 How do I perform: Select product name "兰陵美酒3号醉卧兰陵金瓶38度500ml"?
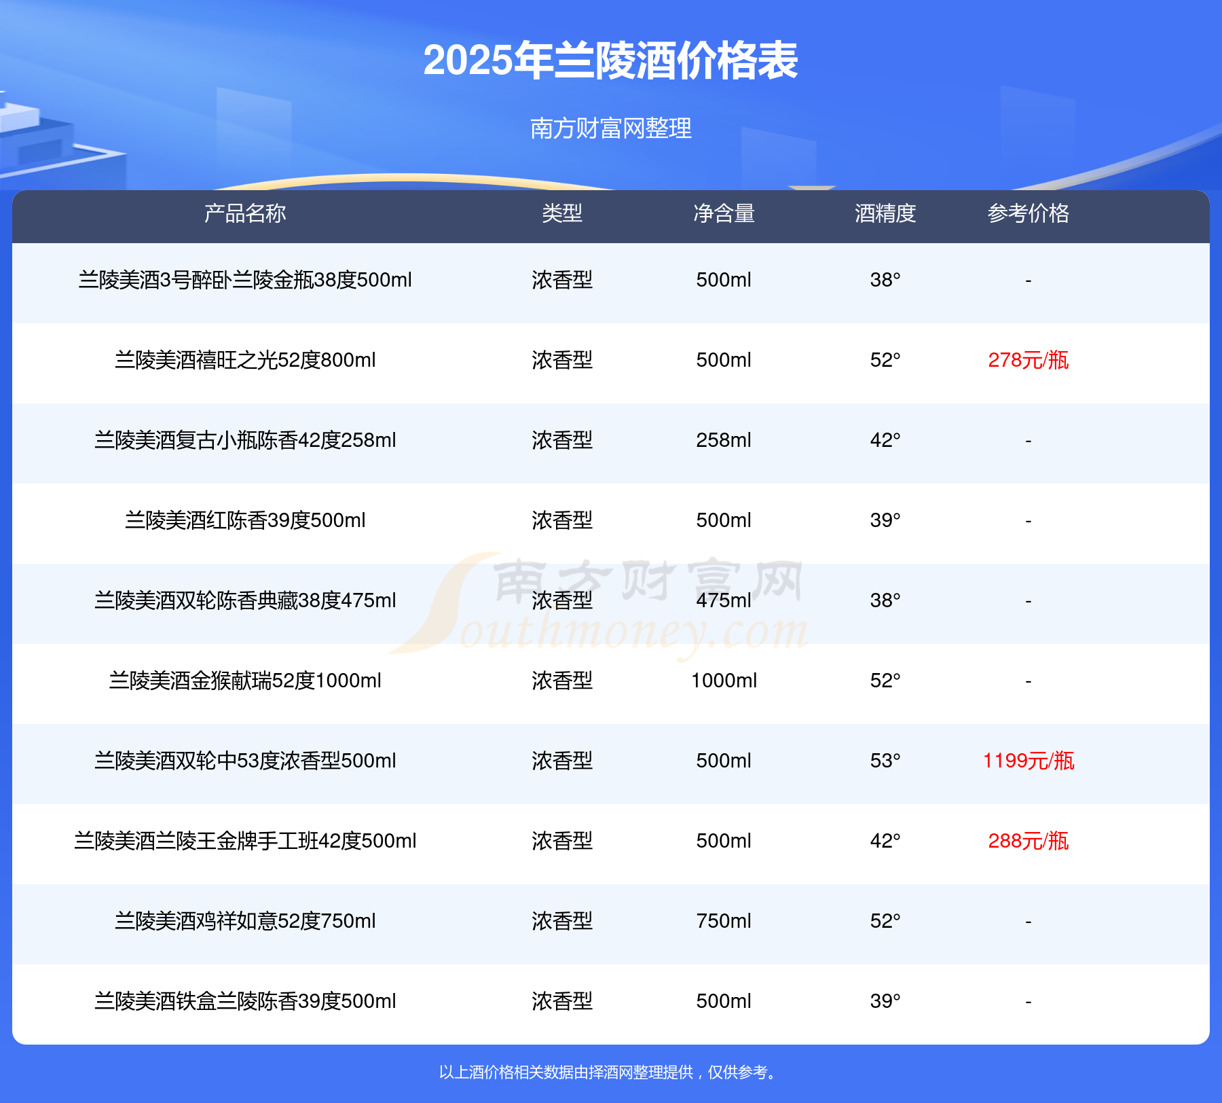tap(245, 280)
